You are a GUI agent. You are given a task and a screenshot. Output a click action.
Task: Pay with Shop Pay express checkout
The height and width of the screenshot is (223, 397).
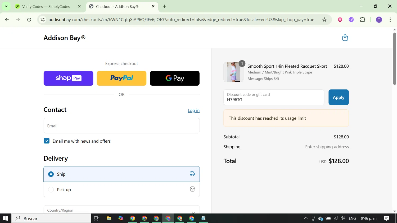coord(68,78)
